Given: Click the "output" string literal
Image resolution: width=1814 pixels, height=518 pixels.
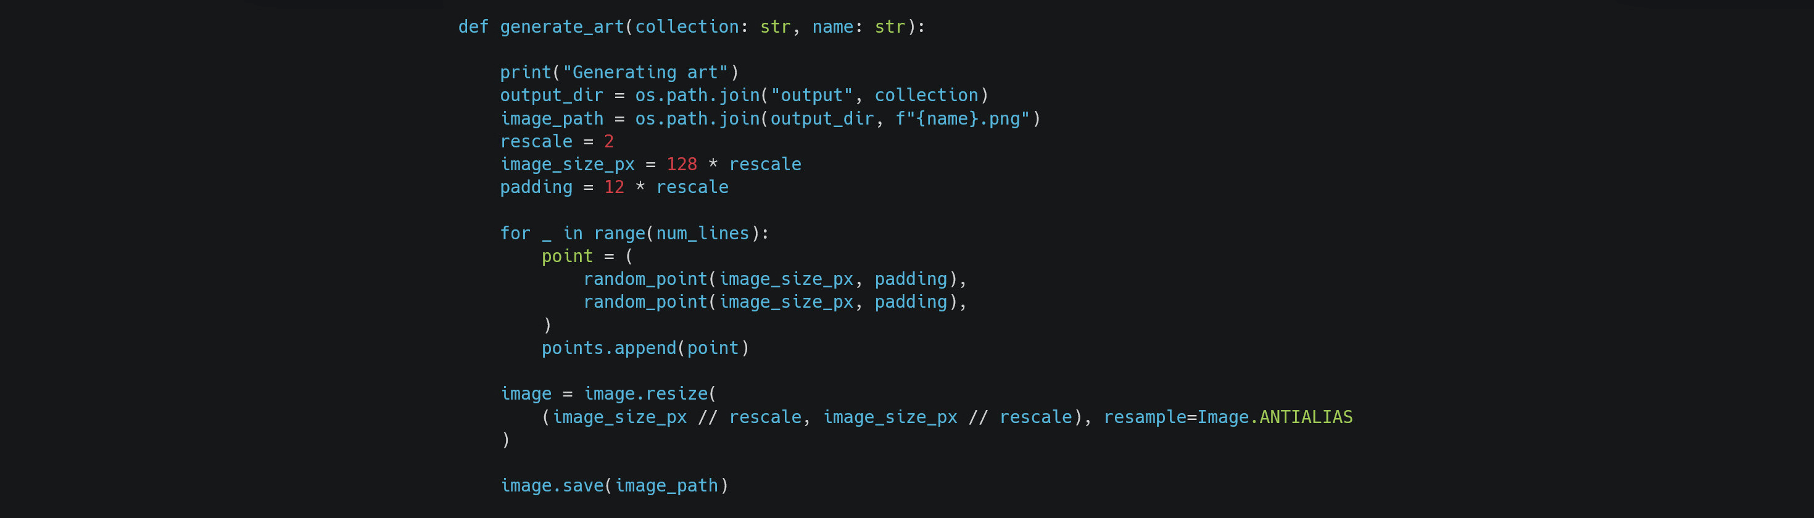Looking at the screenshot, I should click(811, 96).
